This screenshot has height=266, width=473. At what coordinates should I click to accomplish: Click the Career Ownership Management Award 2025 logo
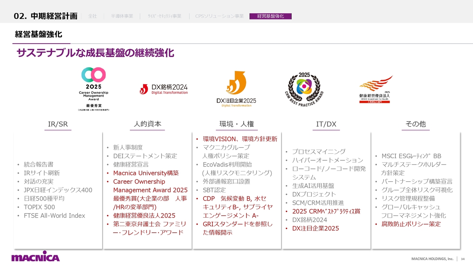click(93, 89)
